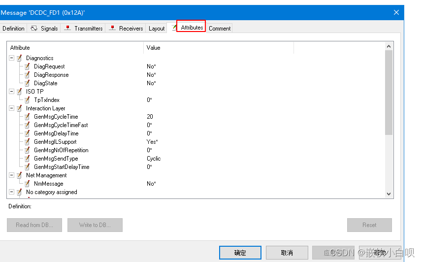Click the GenMsgCycleTimeFast attribute icon
The image size is (422, 262).
coord(27,125)
